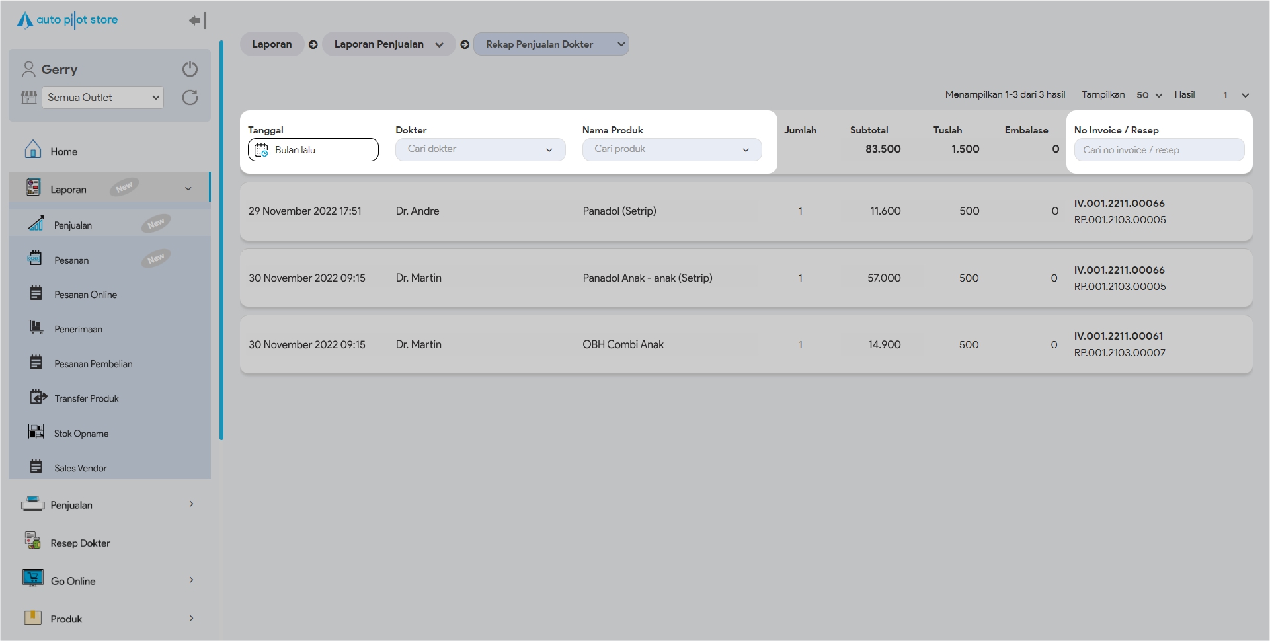1270x641 pixels.
Task: Expand the Produk sidebar menu
Action: pos(191,619)
